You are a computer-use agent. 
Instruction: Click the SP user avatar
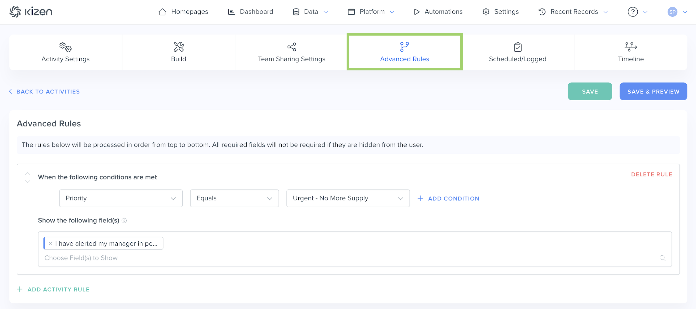(672, 12)
